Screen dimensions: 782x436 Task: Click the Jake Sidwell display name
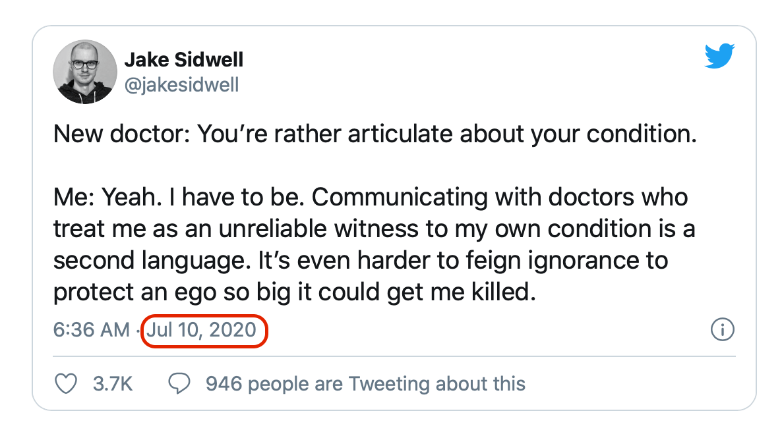coord(183,61)
